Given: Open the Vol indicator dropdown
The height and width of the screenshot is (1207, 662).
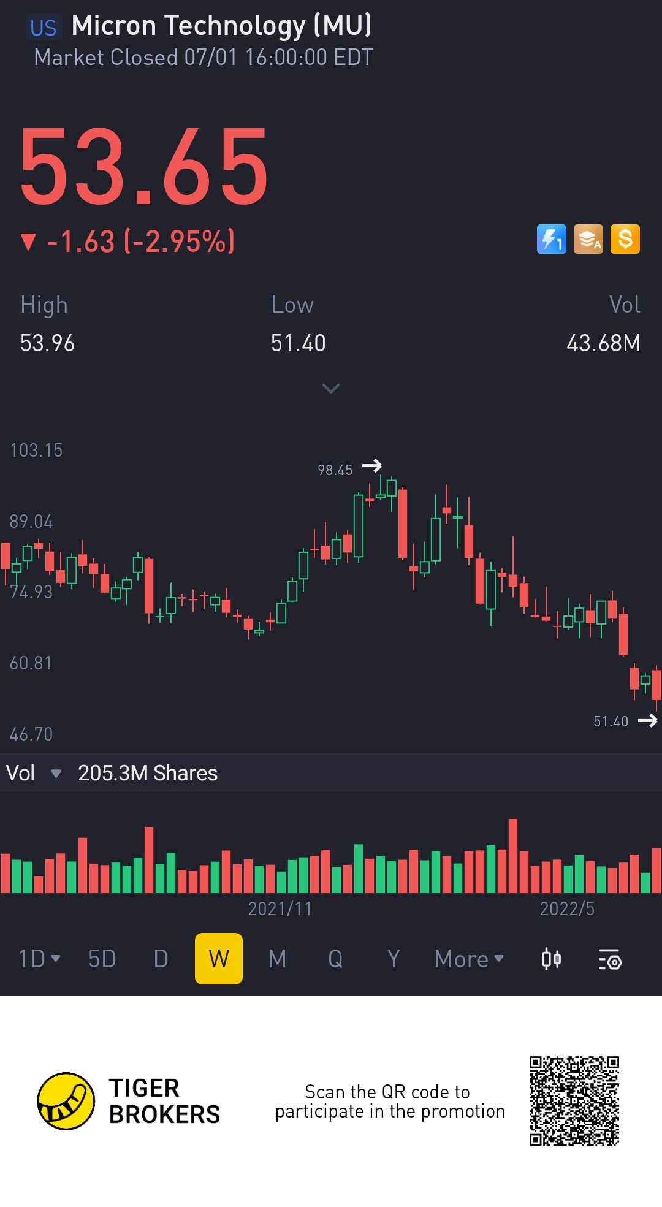Looking at the screenshot, I should 56,774.
